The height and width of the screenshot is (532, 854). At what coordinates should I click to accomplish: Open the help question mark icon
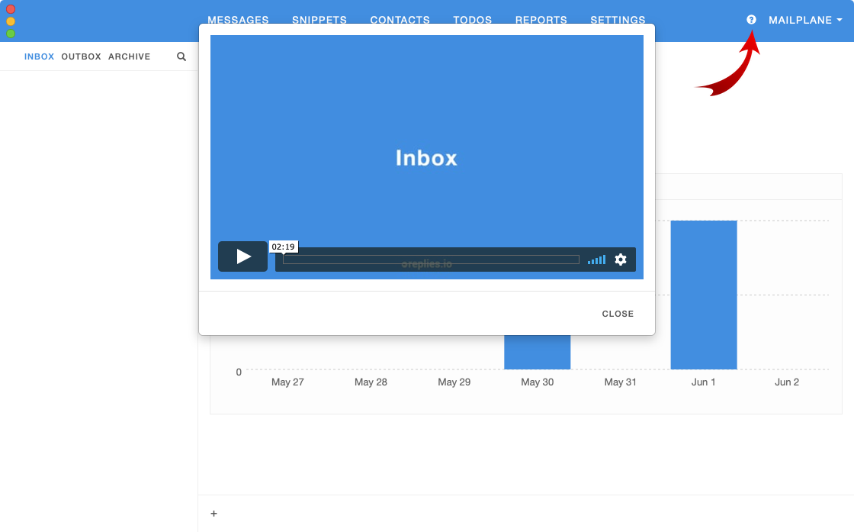tap(751, 20)
